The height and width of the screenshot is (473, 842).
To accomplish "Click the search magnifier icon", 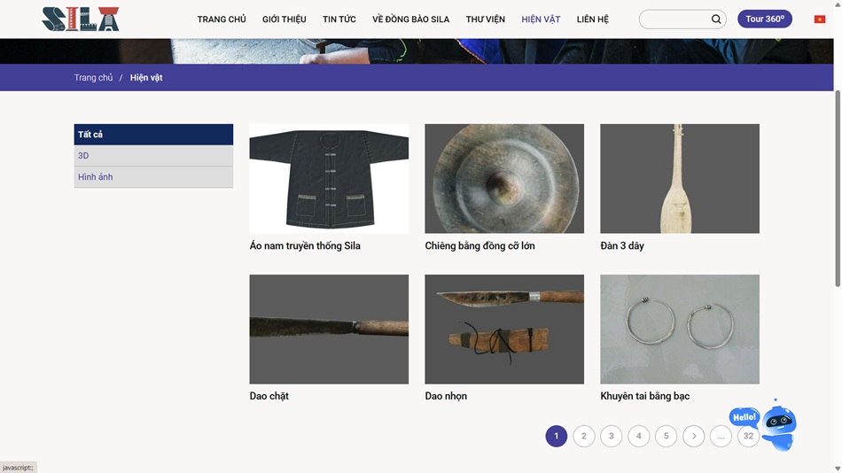I will 715,19.
